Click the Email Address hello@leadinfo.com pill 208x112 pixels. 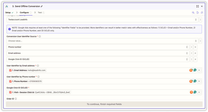pos(27,70)
